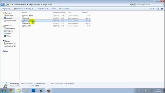Launch Google Chrome from the taskbar
The width and height of the screenshot is (165, 93).
[11, 91]
